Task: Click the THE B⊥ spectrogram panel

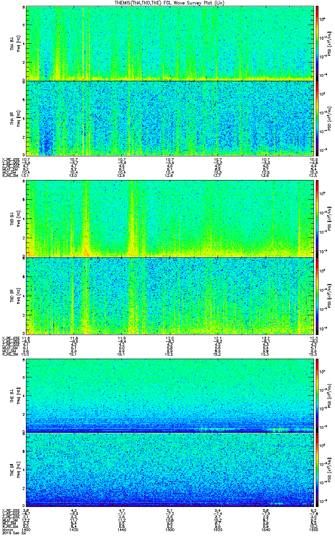Action: (x=169, y=395)
